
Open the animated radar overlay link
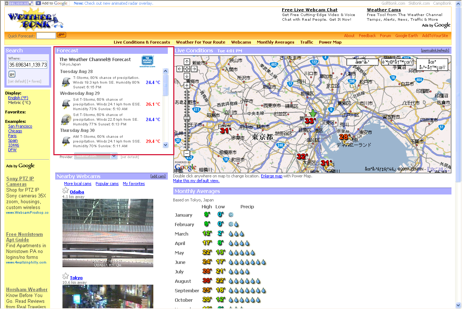click(118, 3)
